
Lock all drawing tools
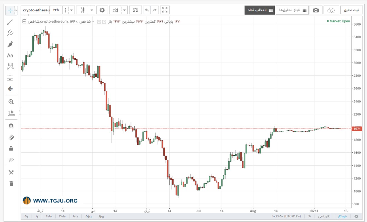coord(11,148)
